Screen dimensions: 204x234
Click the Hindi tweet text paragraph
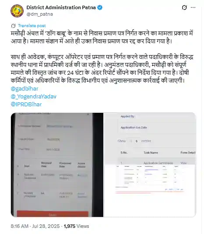click(102, 57)
